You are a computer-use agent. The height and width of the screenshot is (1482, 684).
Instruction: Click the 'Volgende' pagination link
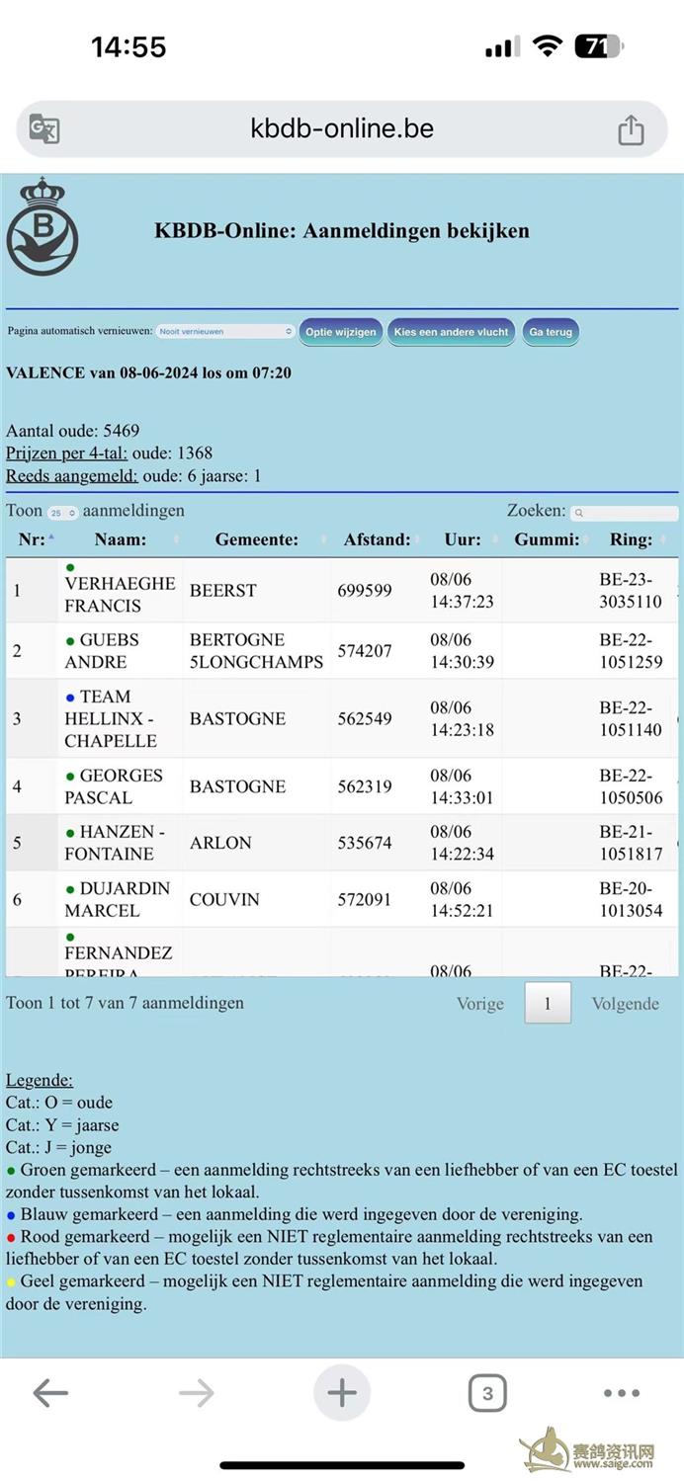pos(626,1004)
